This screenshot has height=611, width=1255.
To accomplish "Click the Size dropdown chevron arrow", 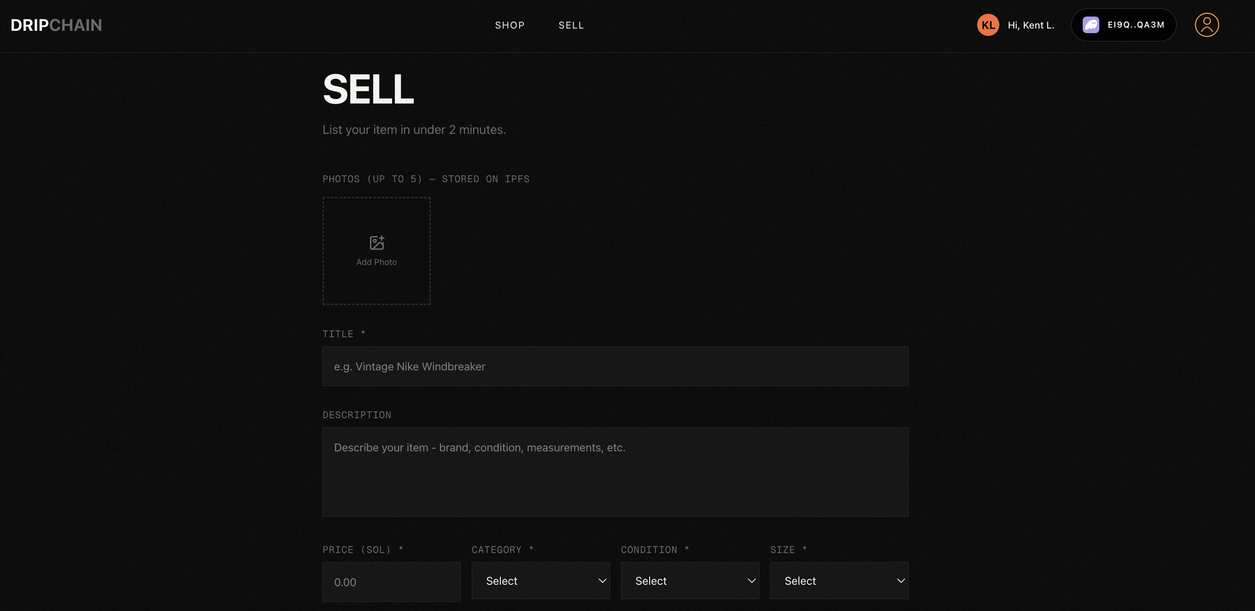I will 900,581.
